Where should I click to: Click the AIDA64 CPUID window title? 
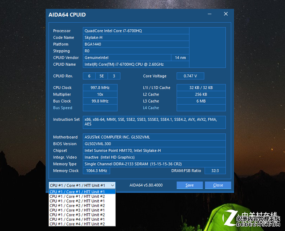[x=67, y=15]
